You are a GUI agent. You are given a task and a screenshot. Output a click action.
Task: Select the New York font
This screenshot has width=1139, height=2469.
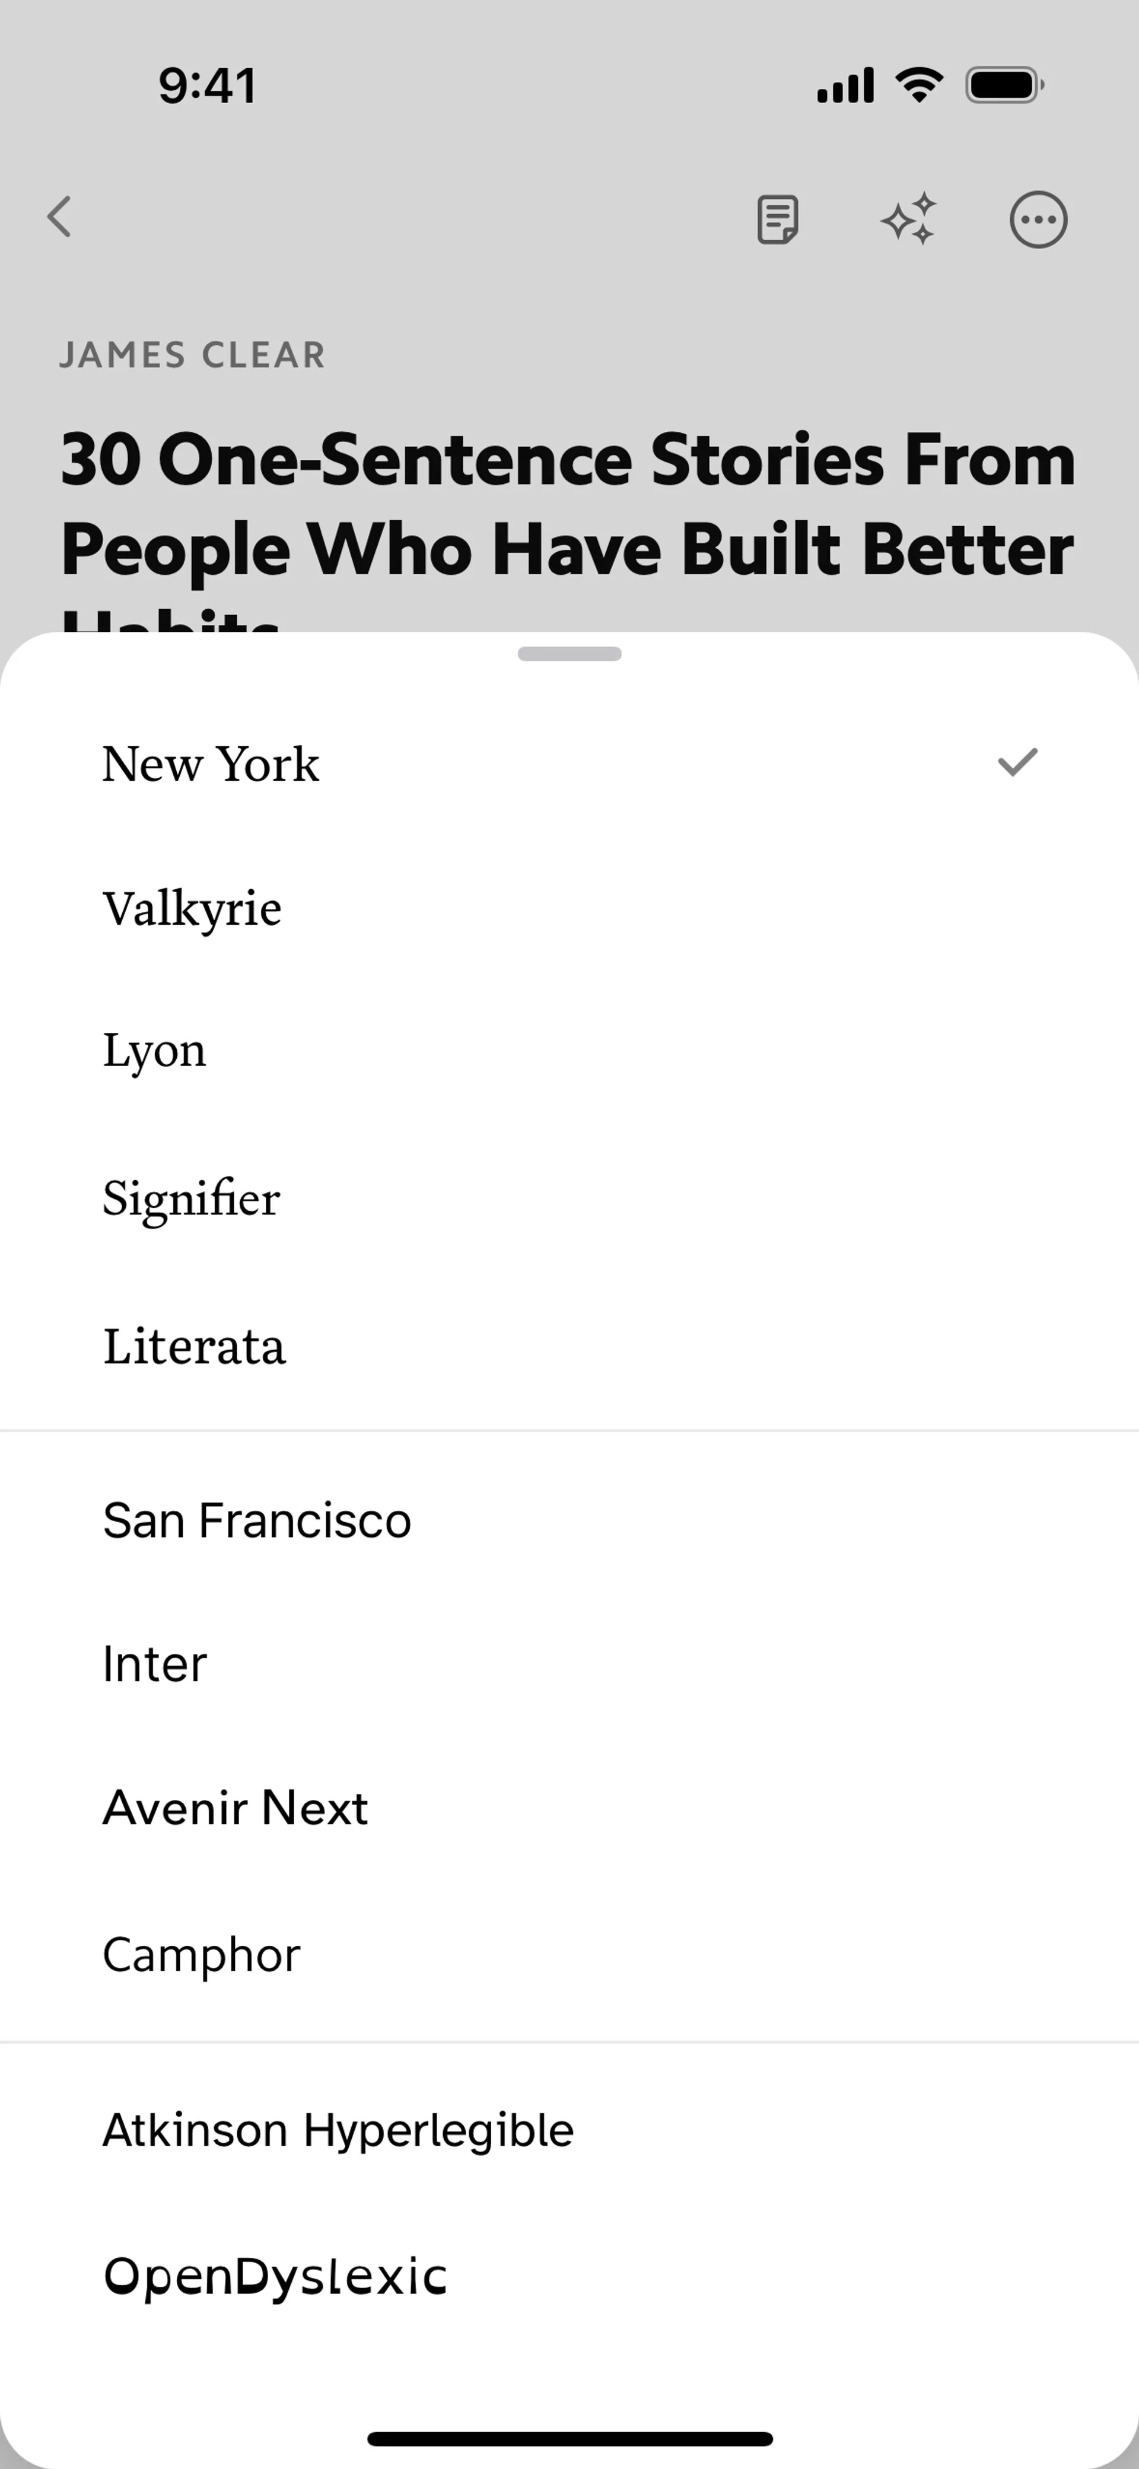pyautogui.click(x=211, y=765)
